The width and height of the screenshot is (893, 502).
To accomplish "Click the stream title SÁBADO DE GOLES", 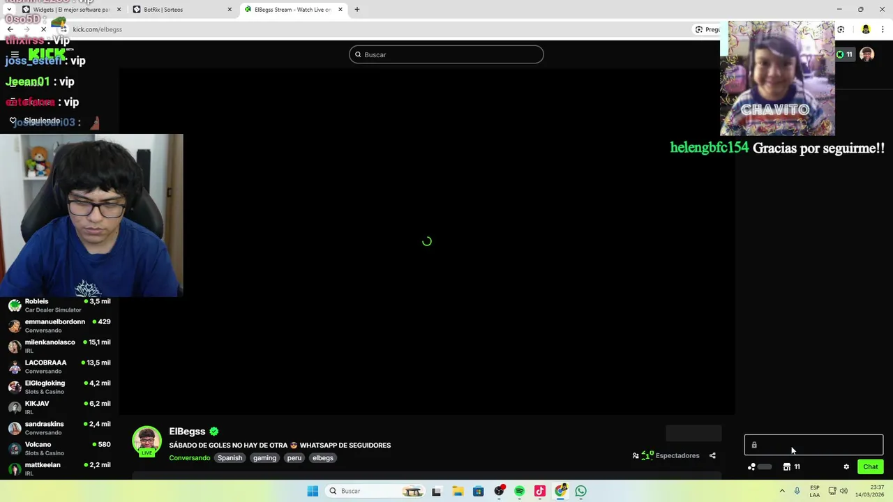I will [280, 445].
